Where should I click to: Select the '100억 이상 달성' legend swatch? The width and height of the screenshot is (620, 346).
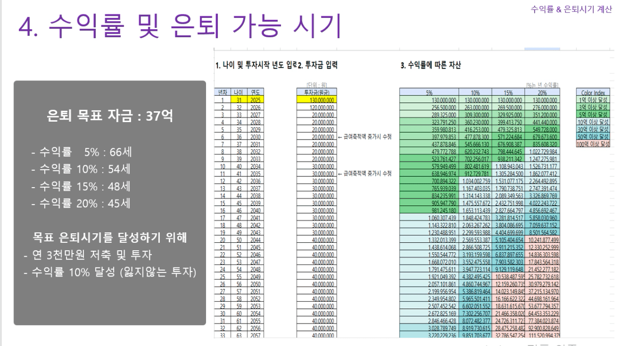(x=592, y=144)
